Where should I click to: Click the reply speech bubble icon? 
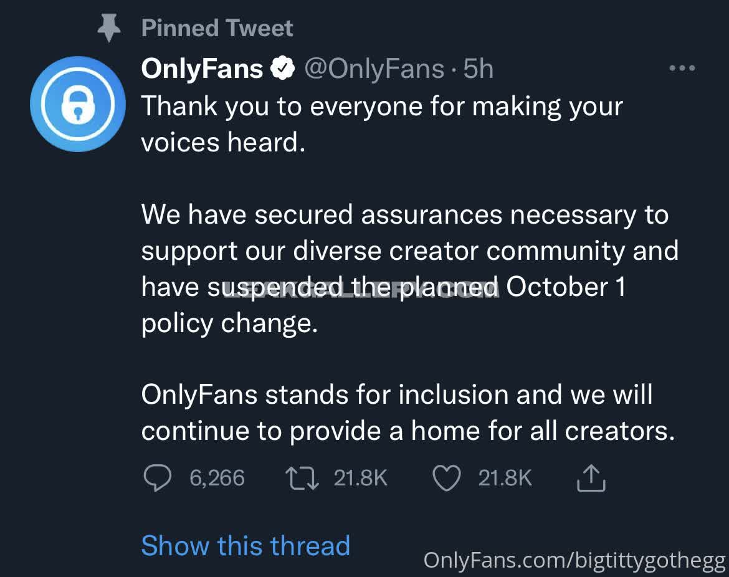(157, 479)
